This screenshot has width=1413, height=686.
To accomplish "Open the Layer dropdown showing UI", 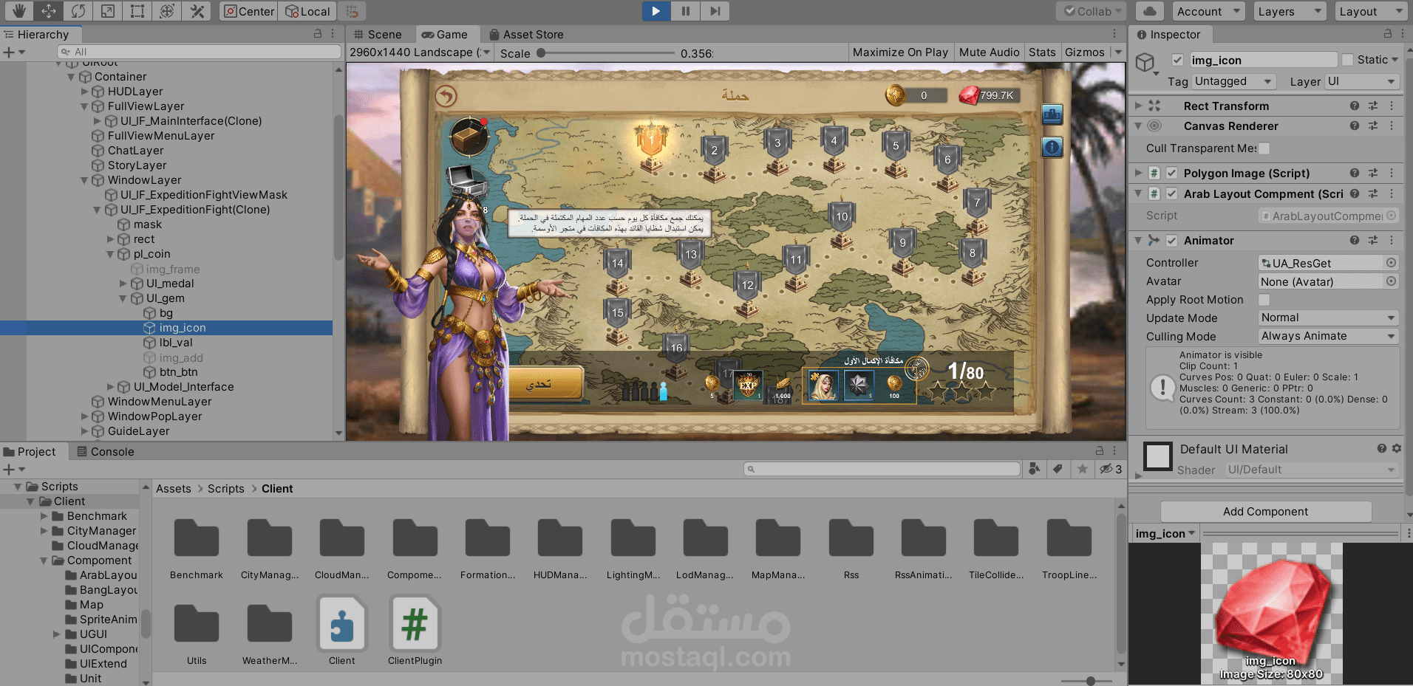I will (x=1361, y=81).
